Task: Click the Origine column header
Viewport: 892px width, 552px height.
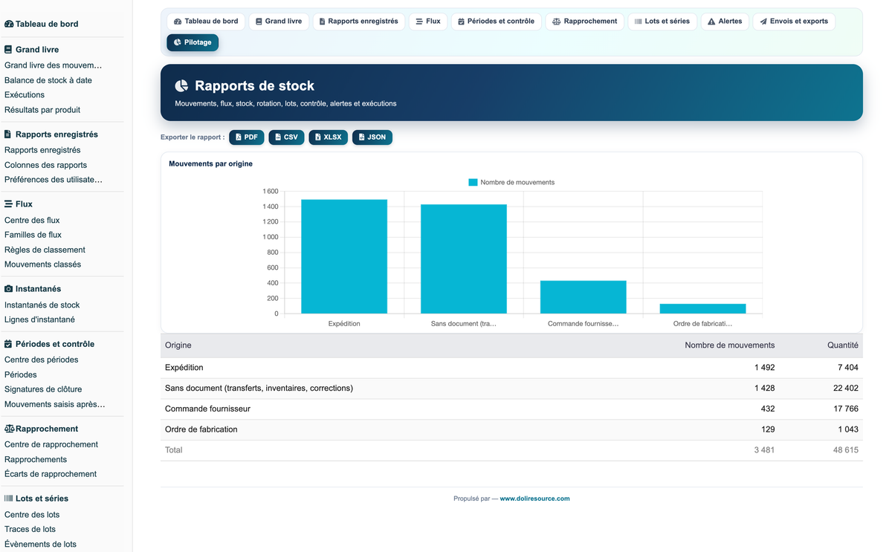Action: 178,345
